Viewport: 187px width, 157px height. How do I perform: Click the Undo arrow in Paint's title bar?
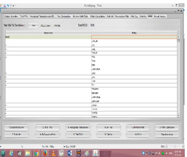[8, 6]
